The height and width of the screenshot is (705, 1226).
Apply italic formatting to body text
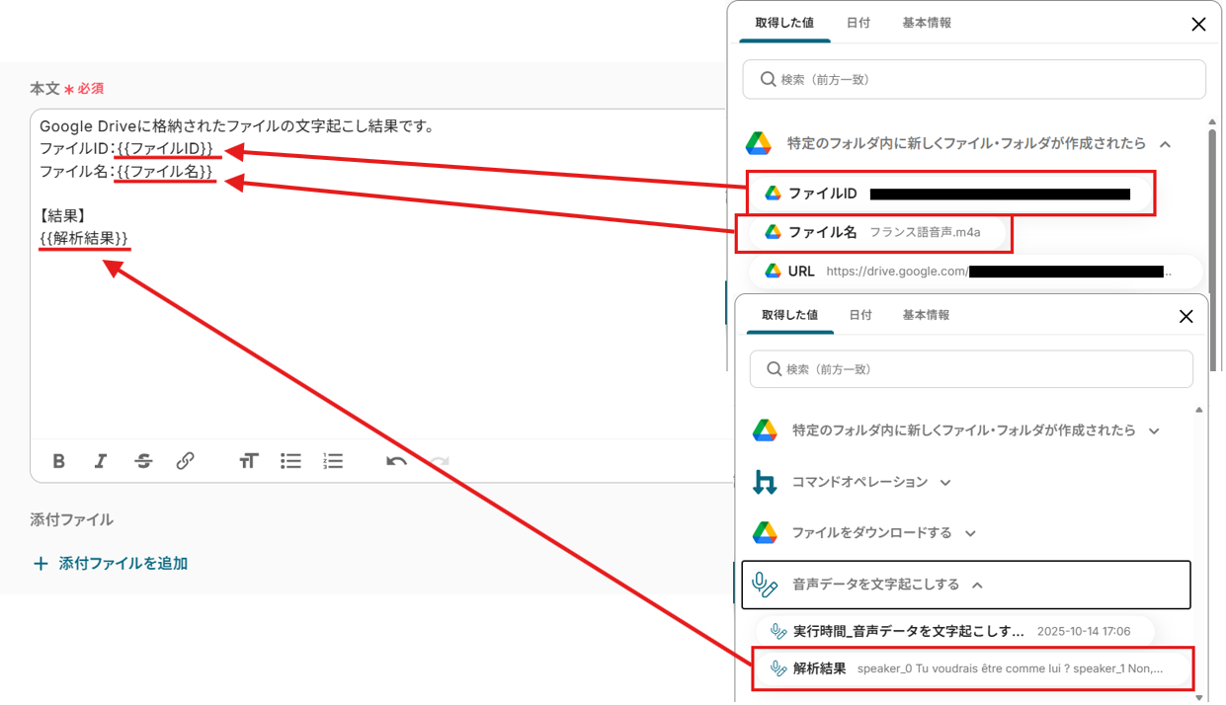coord(101,461)
